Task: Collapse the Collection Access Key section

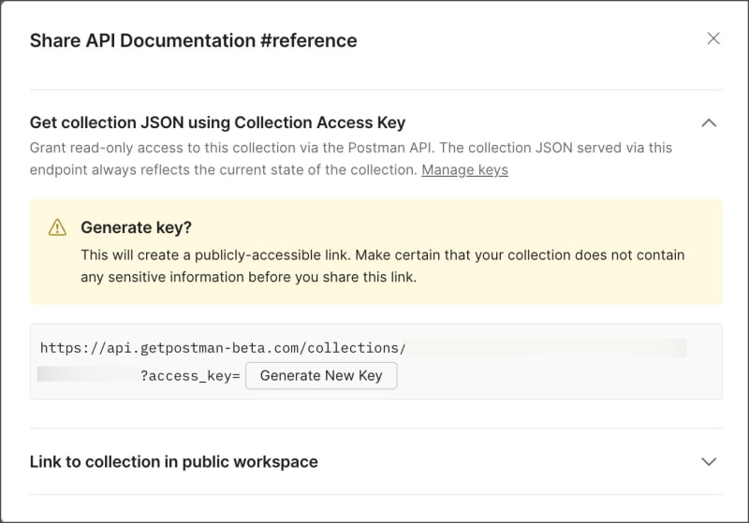Action: 709,123
